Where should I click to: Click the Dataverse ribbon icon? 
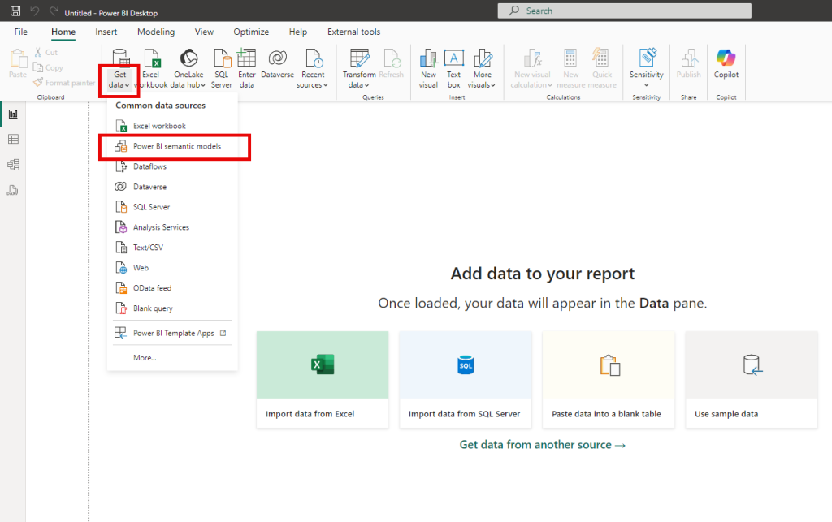[277, 59]
